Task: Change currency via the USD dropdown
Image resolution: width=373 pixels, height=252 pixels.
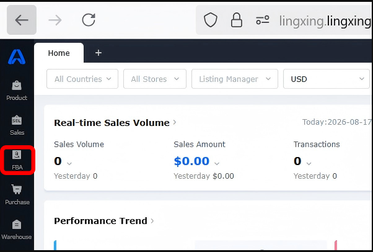Action: pyautogui.click(x=327, y=79)
